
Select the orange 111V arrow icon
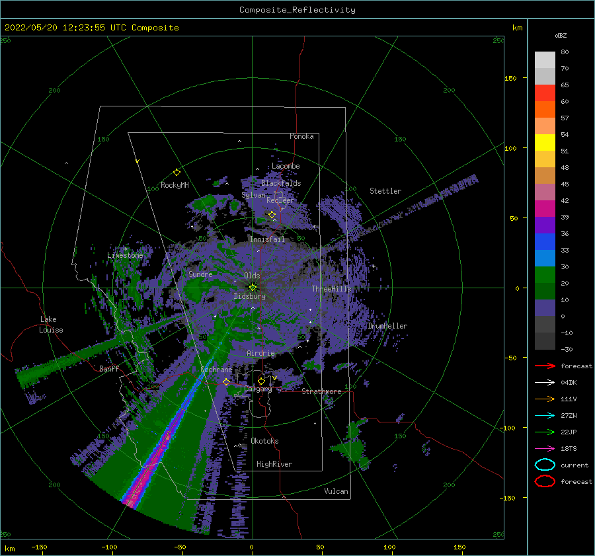(545, 399)
